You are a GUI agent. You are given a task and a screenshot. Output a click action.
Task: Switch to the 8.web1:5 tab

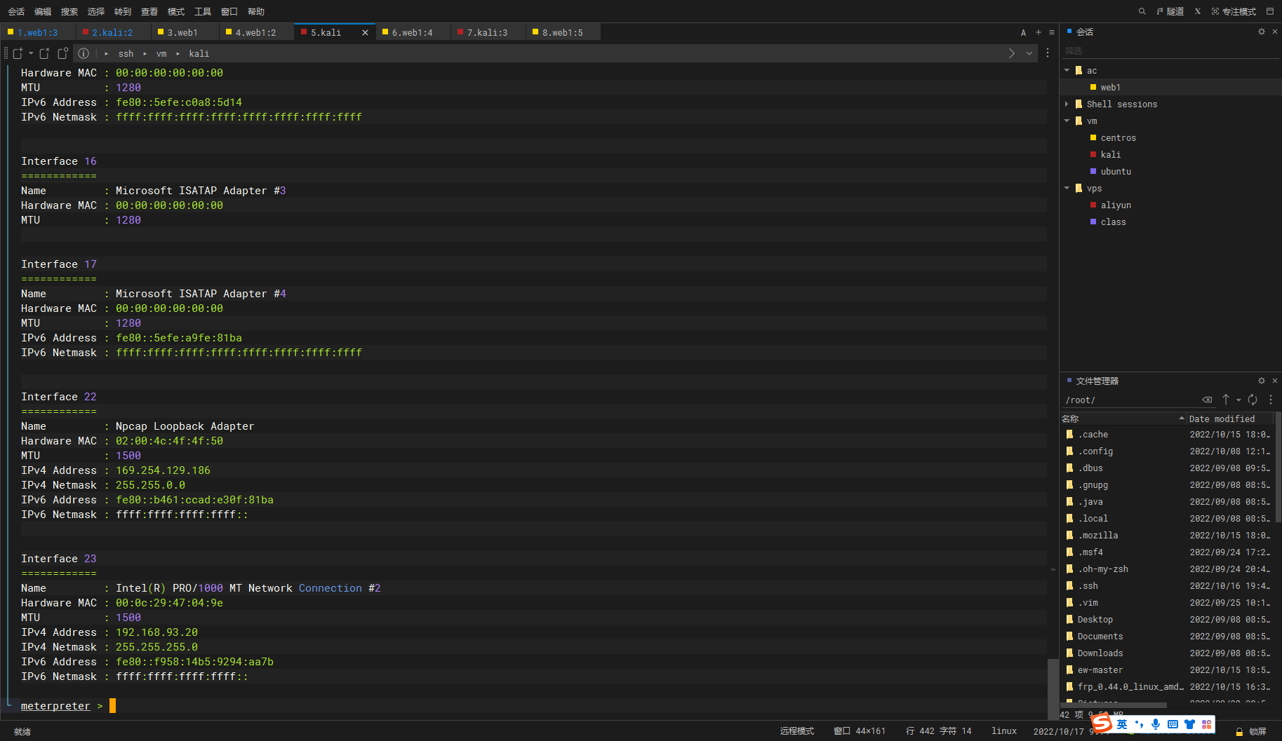pyautogui.click(x=562, y=32)
